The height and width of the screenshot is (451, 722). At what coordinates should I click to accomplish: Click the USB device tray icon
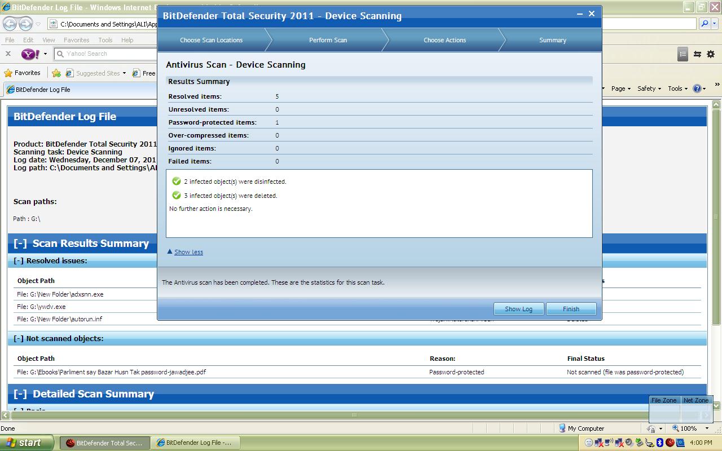click(650, 443)
